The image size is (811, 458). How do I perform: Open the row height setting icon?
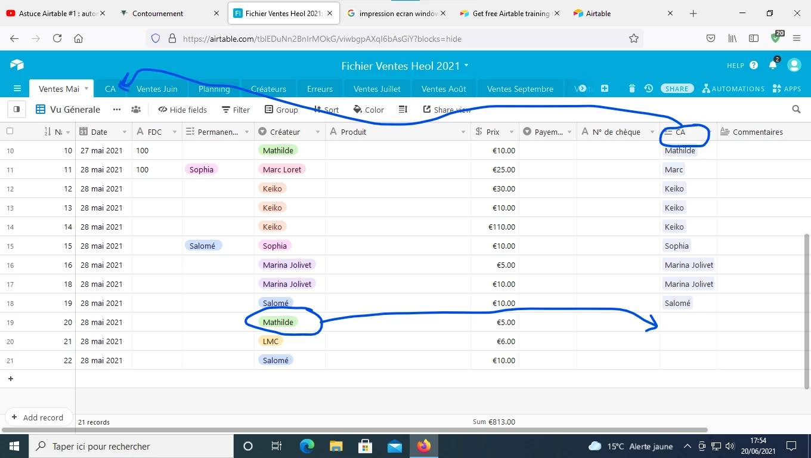point(403,110)
